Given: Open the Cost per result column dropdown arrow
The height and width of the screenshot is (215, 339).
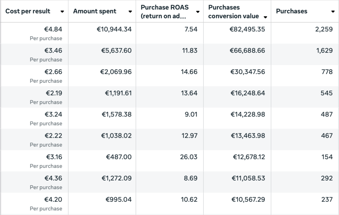Looking at the screenshot, I should coord(62,12).
